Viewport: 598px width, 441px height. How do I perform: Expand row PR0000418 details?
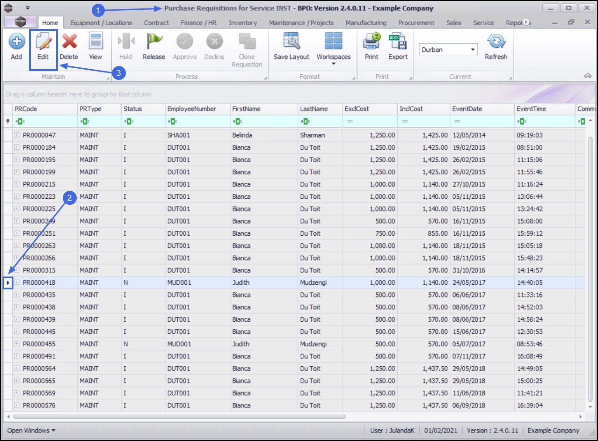click(17, 282)
